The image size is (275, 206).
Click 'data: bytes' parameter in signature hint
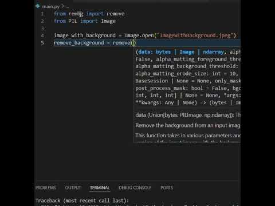pos(155,52)
